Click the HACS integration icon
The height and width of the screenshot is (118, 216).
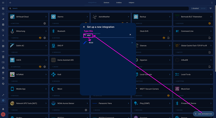12,60
